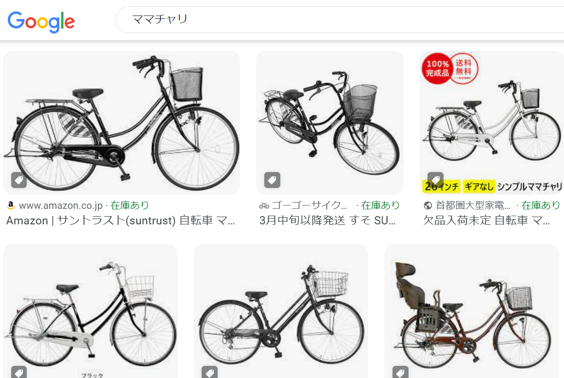Click tag icon on child-seat bicycle thumbnail
The image size is (564, 378).
tap(400, 373)
